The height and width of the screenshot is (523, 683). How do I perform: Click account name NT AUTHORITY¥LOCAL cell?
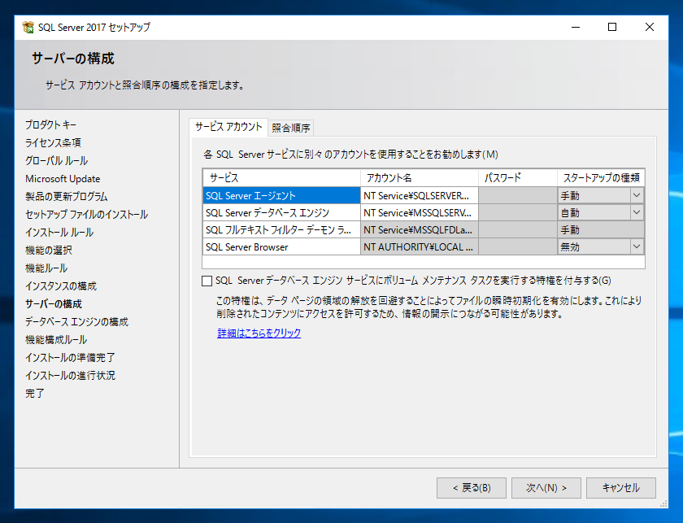420,246
